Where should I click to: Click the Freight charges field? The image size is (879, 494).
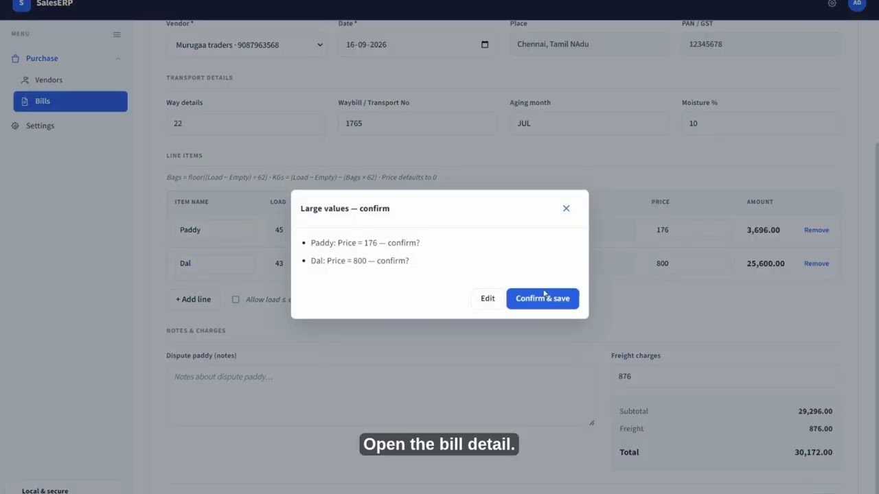[x=724, y=376]
